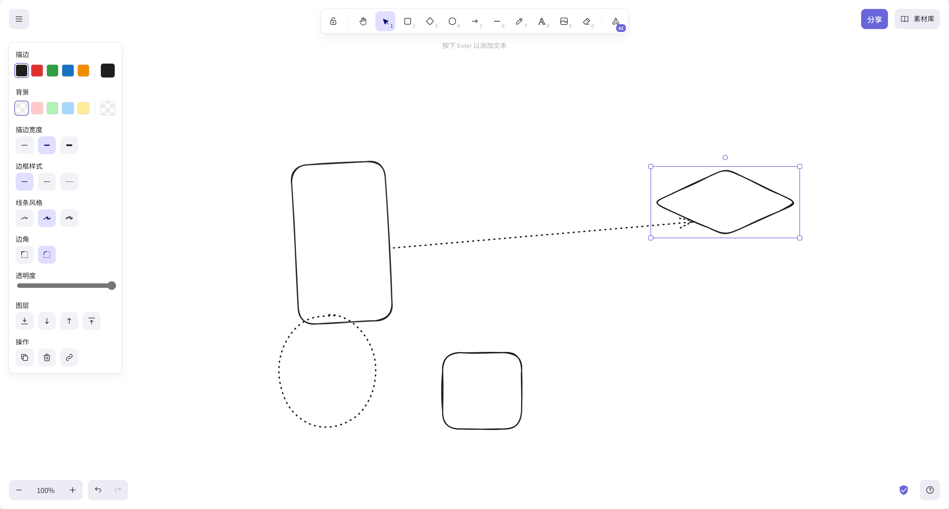
Task: Select the hand pan tool
Action: click(363, 21)
